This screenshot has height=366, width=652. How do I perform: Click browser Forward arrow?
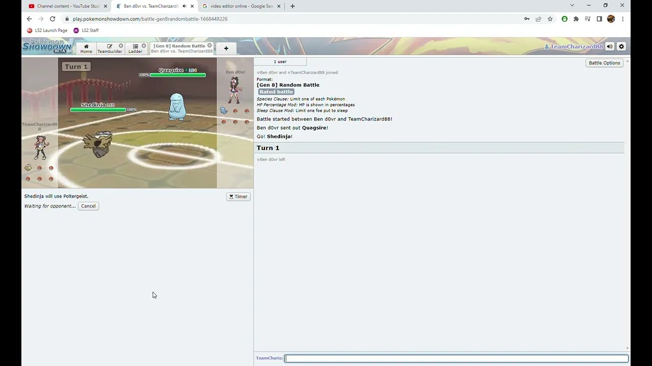[41, 19]
